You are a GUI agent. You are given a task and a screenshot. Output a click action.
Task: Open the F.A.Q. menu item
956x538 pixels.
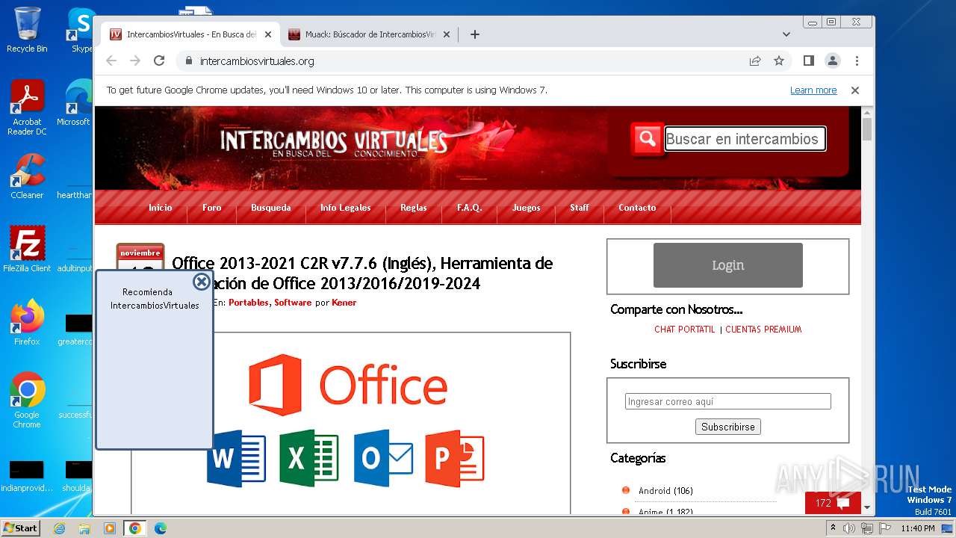click(x=469, y=208)
